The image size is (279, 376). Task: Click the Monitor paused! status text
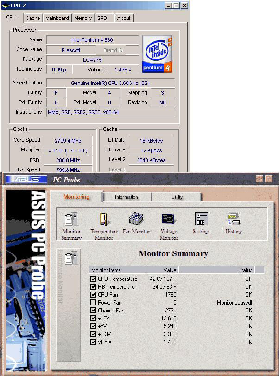pyautogui.click(x=235, y=303)
